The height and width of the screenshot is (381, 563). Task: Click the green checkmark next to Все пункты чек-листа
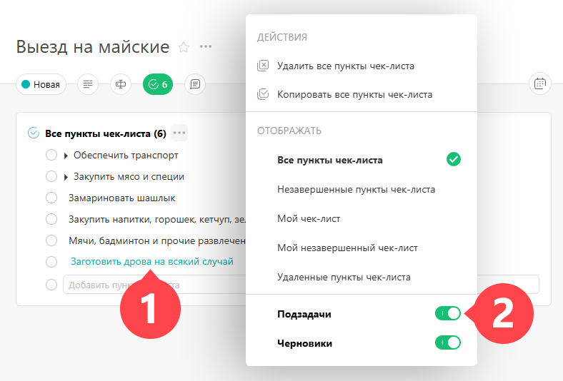click(454, 159)
